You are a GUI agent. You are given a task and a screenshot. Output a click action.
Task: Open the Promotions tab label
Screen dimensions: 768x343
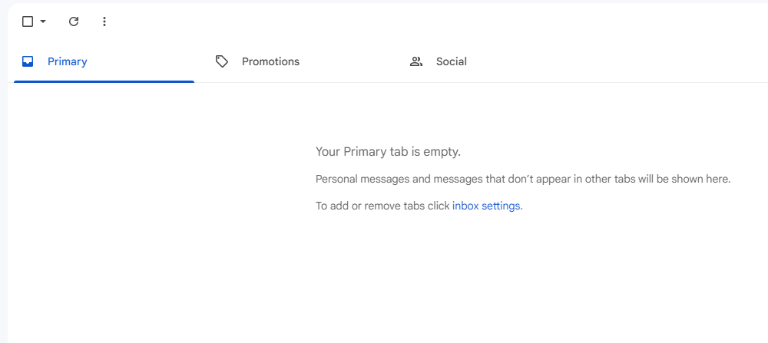[270, 61]
